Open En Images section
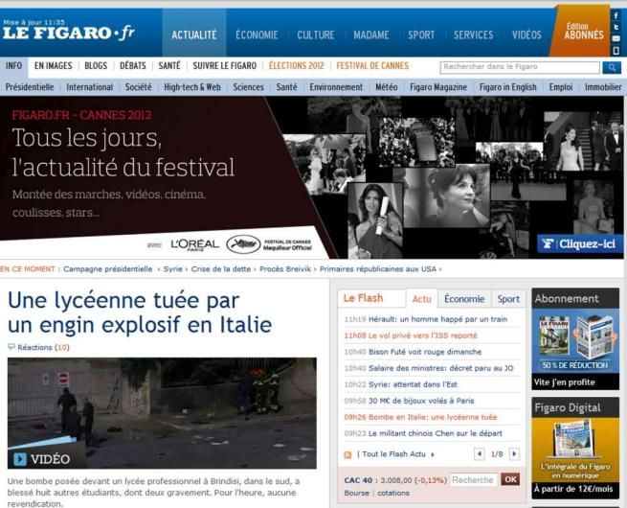Viewport: 627px width, 508px height. click(x=54, y=65)
